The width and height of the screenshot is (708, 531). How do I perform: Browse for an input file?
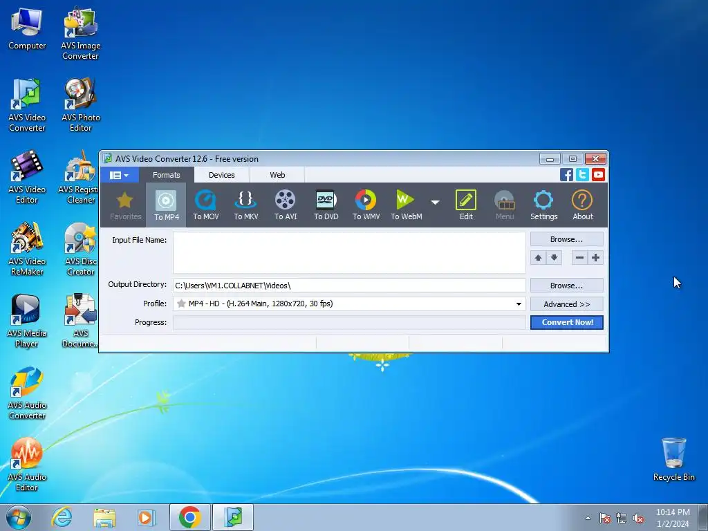567,239
